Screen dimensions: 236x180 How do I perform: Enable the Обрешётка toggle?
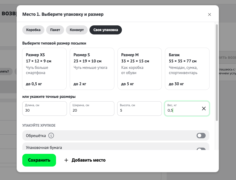pos(201,135)
